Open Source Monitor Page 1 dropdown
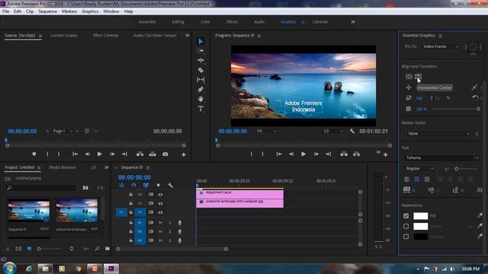The height and width of the screenshot is (274, 488). (63, 131)
